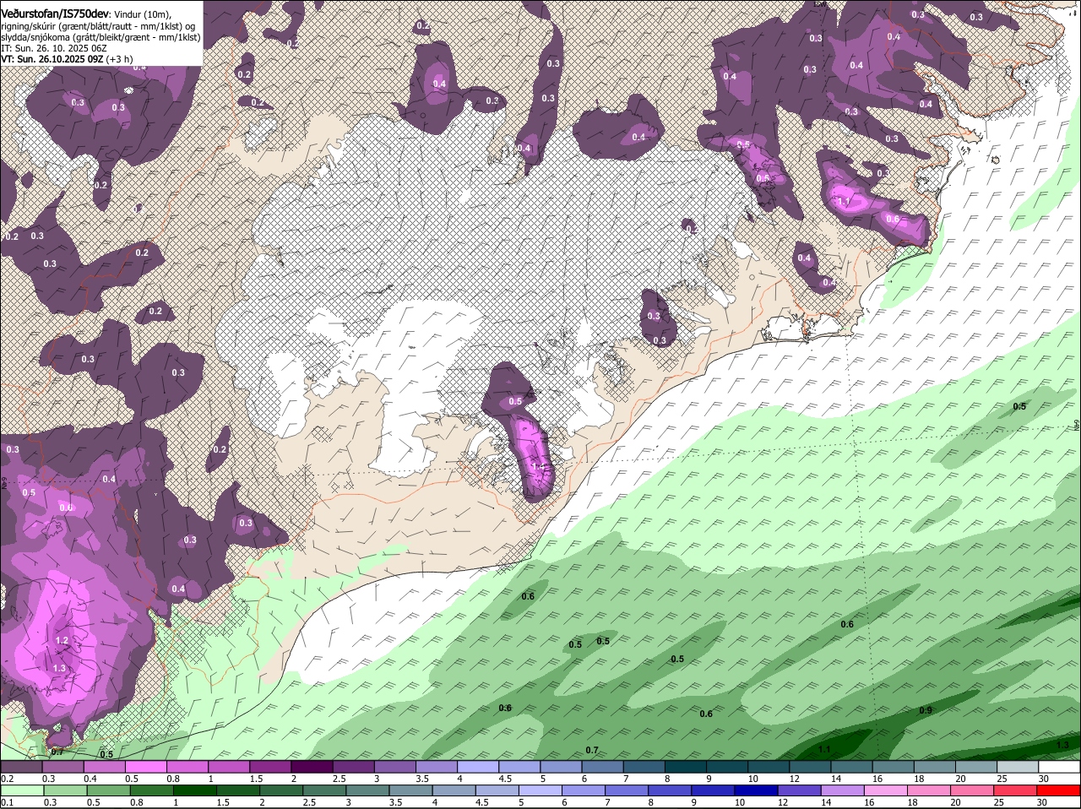The height and width of the screenshot is (809, 1081).
Task: Pick the bottom-row pale green swatch labeled 0.1
Action: click(21, 790)
